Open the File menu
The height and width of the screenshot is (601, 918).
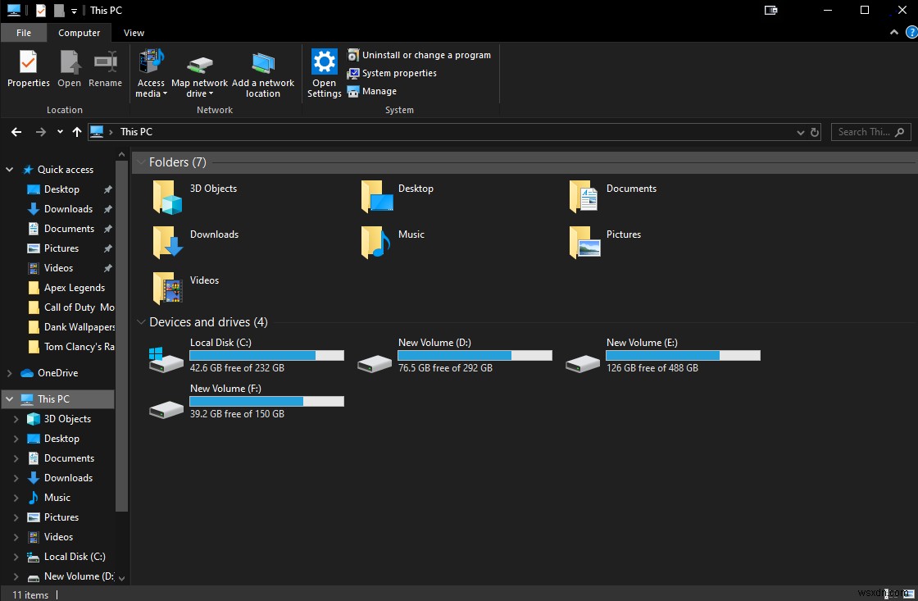24,32
